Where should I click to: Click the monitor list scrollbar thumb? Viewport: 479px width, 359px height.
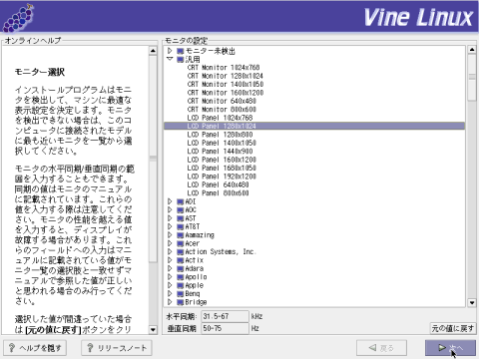[x=472, y=77]
